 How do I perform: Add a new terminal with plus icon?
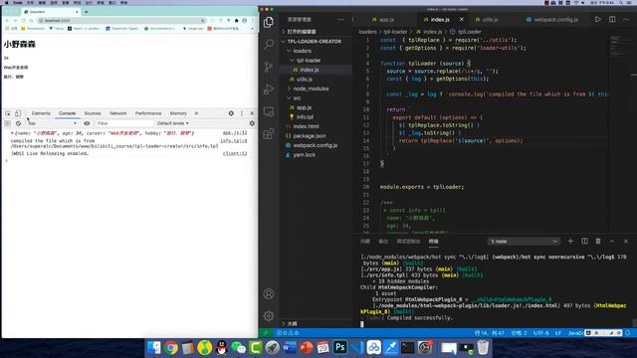pyautogui.click(x=570, y=241)
